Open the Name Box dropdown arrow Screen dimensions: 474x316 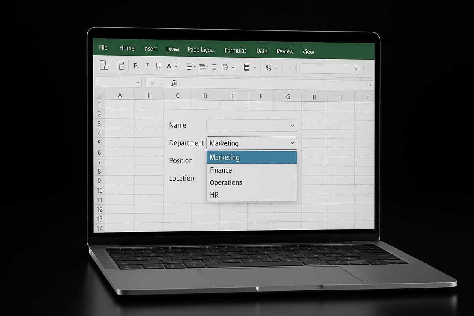click(x=137, y=82)
